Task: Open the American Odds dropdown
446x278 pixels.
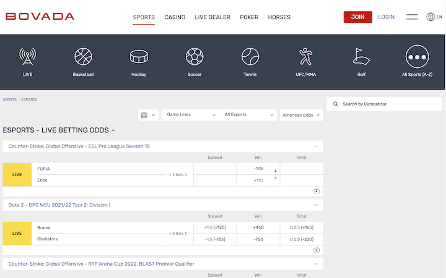Action: coord(301,115)
